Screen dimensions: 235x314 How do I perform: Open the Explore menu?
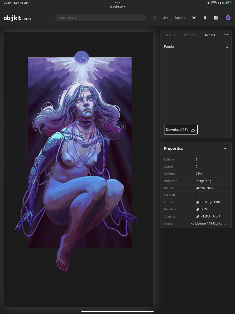[x=180, y=18]
